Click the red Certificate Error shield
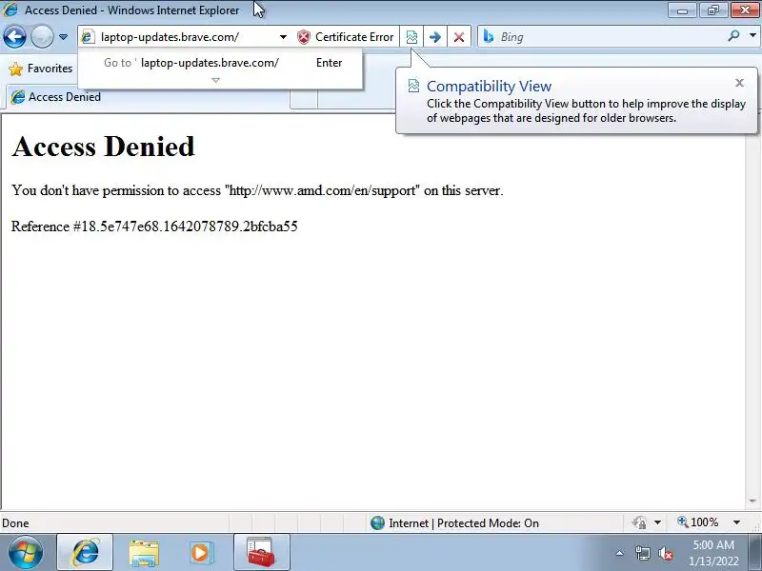762x571 pixels. tap(304, 37)
